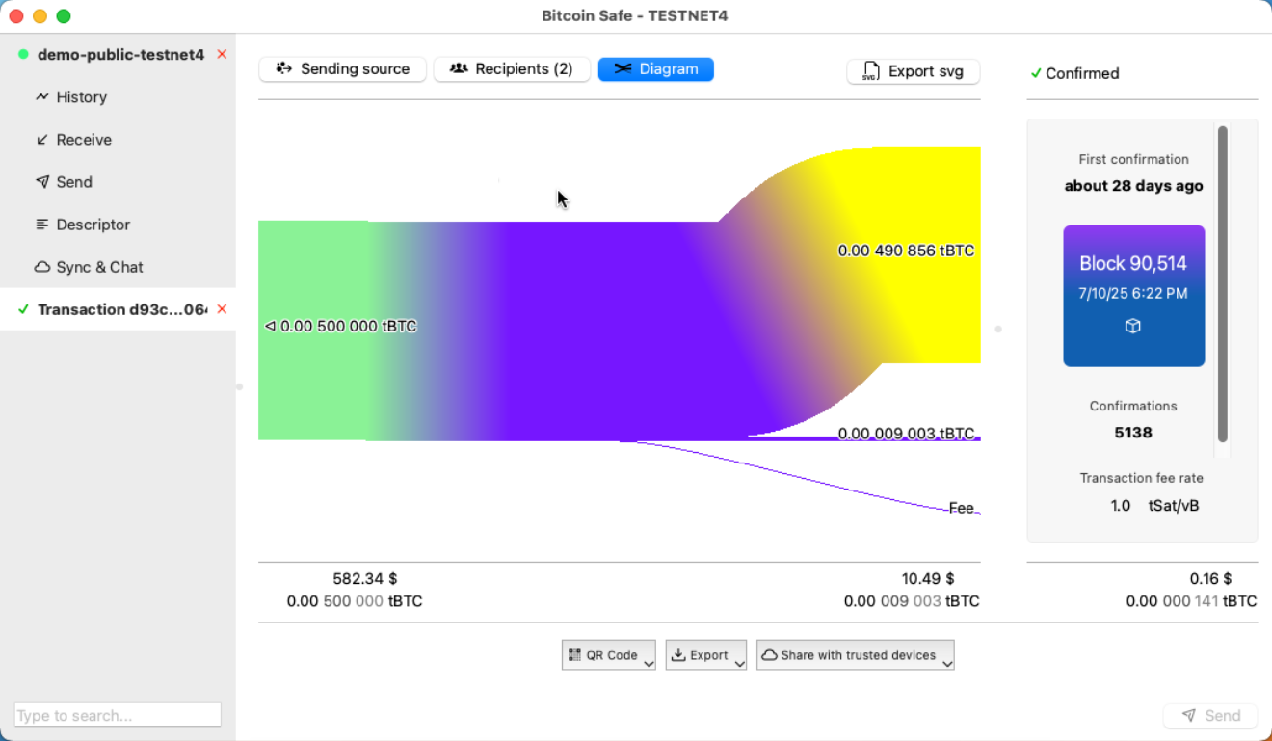Expand the Export dropdown arrow
1272x741 pixels.
pyautogui.click(x=739, y=663)
